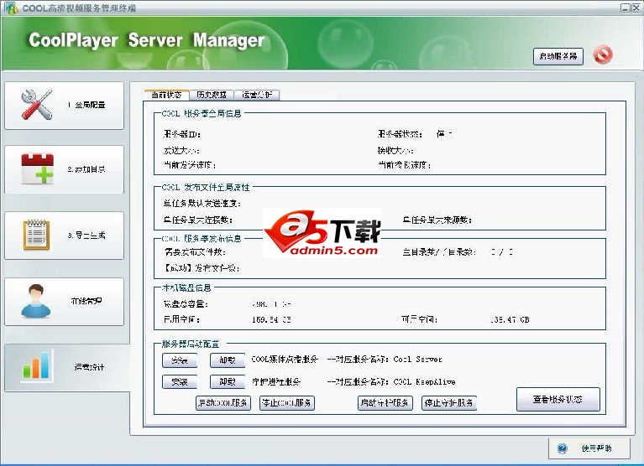Open the global configuration wrench-and-screwdriver panel
Viewport: 644px width, 466px height.
[64, 106]
